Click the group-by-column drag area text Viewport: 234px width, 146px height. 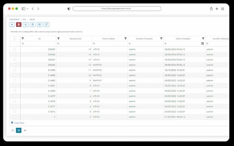tap(46, 32)
